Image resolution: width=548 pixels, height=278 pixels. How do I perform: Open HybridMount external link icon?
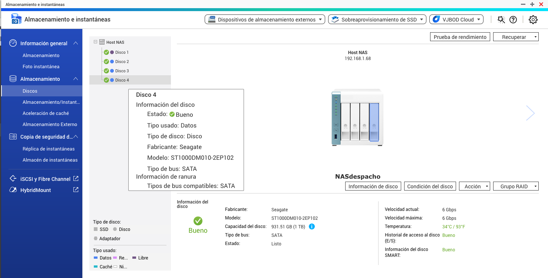pos(76,190)
